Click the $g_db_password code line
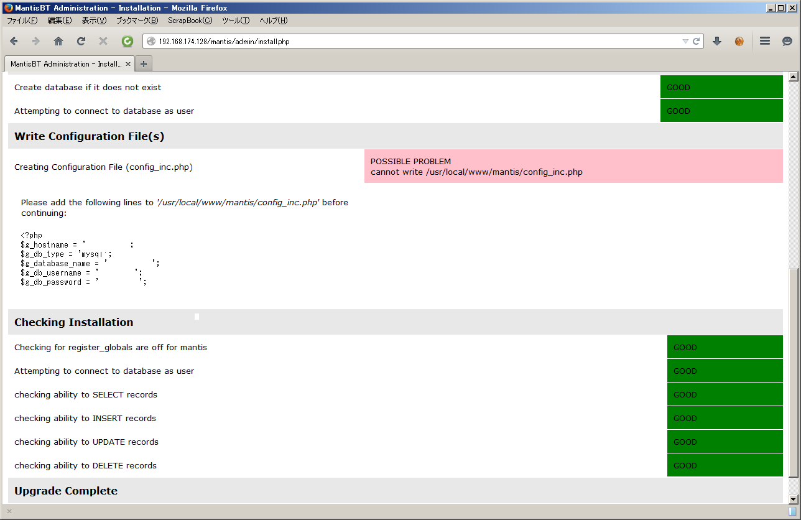This screenshot has width=801, height=520. point(83,282)
